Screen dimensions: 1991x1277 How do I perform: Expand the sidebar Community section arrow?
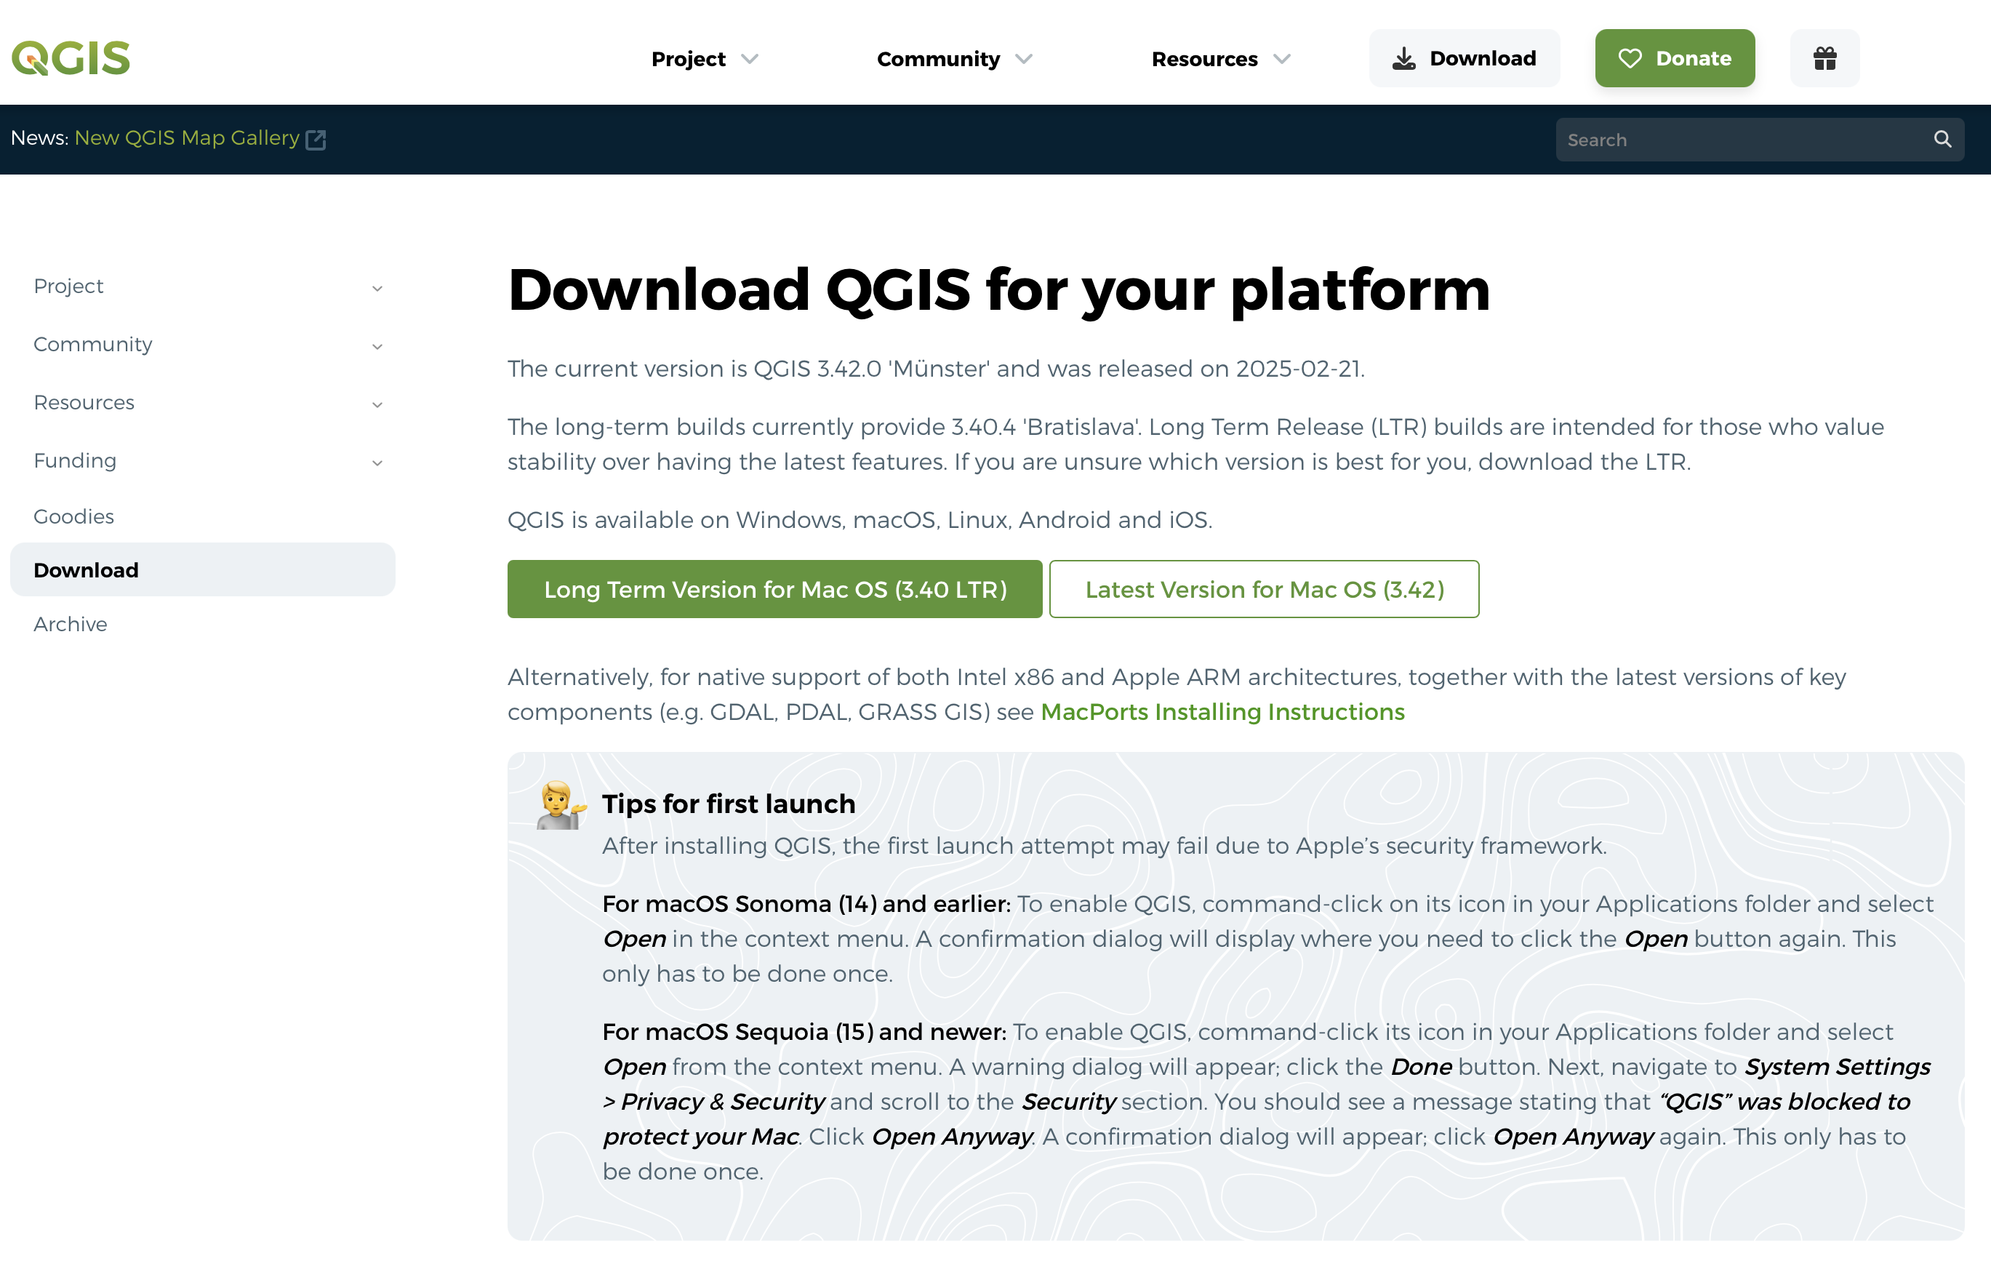coord(377,347)
